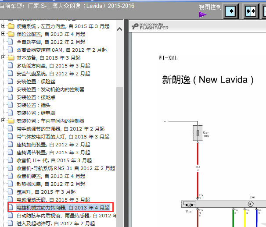The height and width of the screenshot is (227, 266).
Task: Select 电控机械式助力转向器 entry
Action: tap(63, 208)
